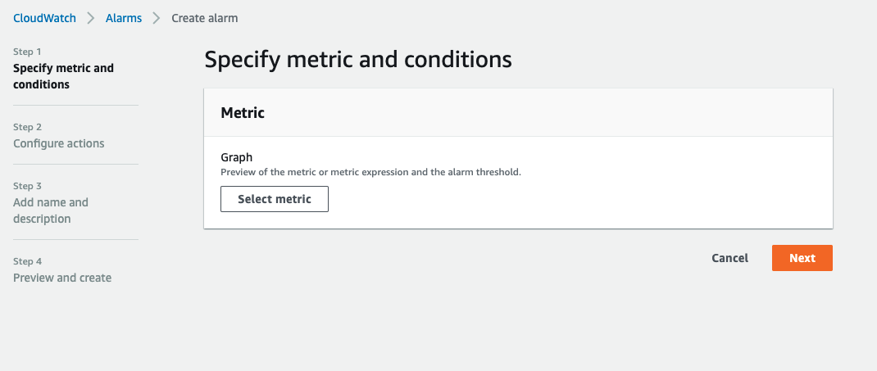Click the Create alarm breadcrumb text
The image size is (877, 371).
pos(205,18)
